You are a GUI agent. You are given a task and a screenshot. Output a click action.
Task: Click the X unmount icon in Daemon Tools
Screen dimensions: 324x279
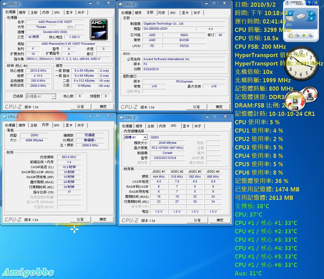[x=311, y=19]
